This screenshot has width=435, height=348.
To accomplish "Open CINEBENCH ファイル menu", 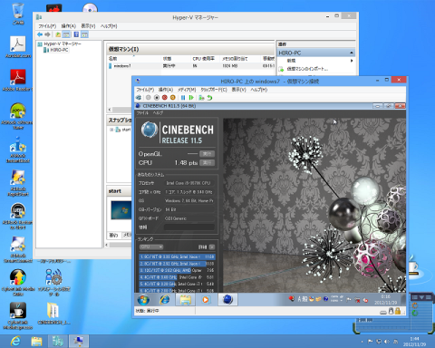I will coord(142,112).
